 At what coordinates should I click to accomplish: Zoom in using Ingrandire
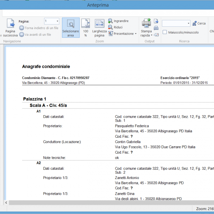[x=118, y=21]
